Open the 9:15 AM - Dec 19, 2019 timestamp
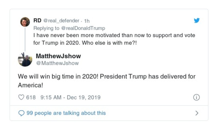The height and width of the screenshot is (134, 218). click(x=70, y=97)
